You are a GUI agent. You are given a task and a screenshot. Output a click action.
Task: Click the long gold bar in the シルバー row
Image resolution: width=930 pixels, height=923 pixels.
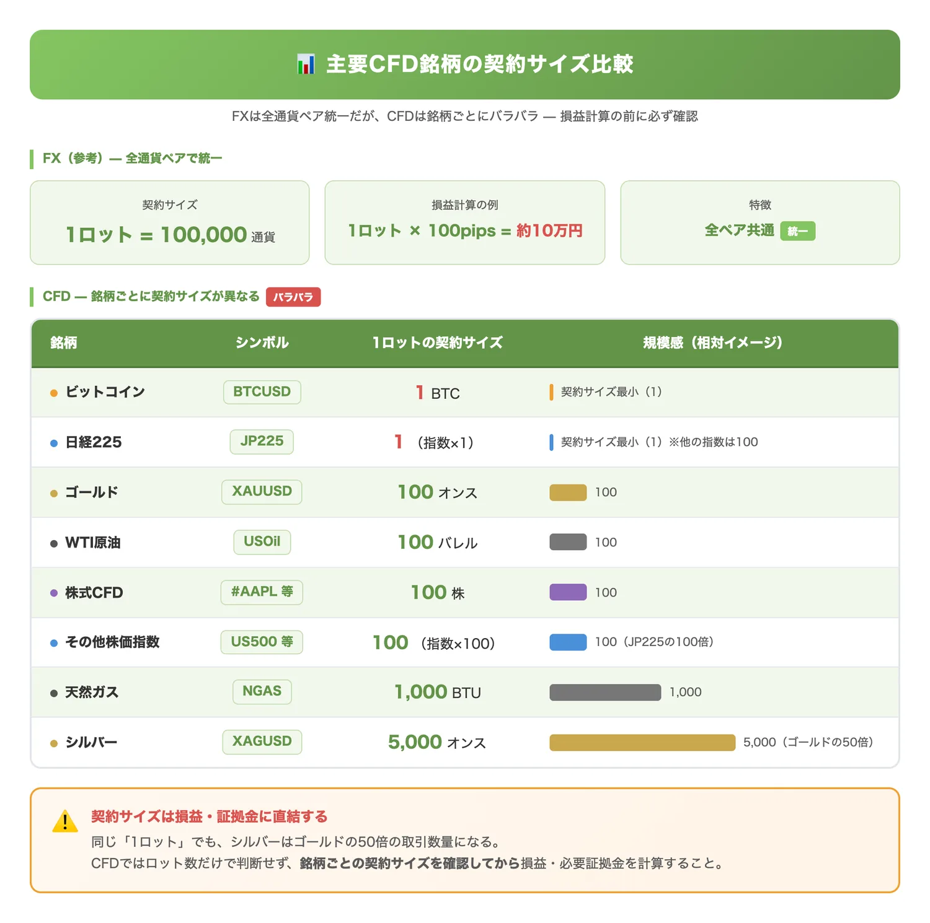click(x=642, y=742)
